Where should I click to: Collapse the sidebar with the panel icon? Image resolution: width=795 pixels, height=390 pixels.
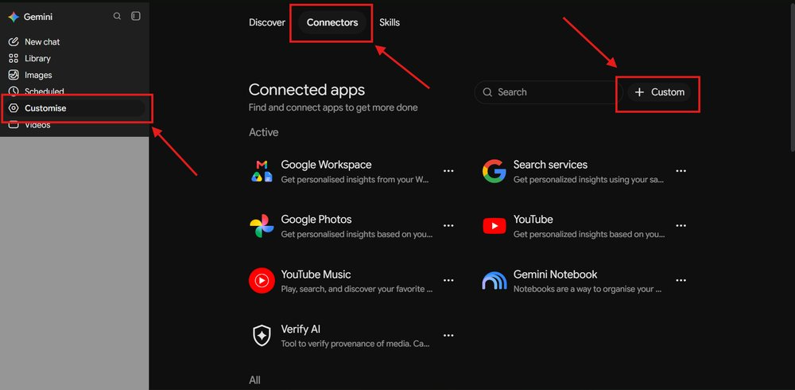pyautogui.click(x=135, y=16)
